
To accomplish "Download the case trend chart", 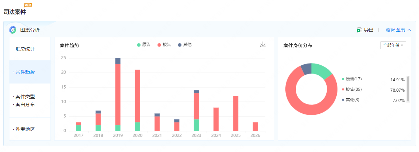I will (x=263, y=45).
